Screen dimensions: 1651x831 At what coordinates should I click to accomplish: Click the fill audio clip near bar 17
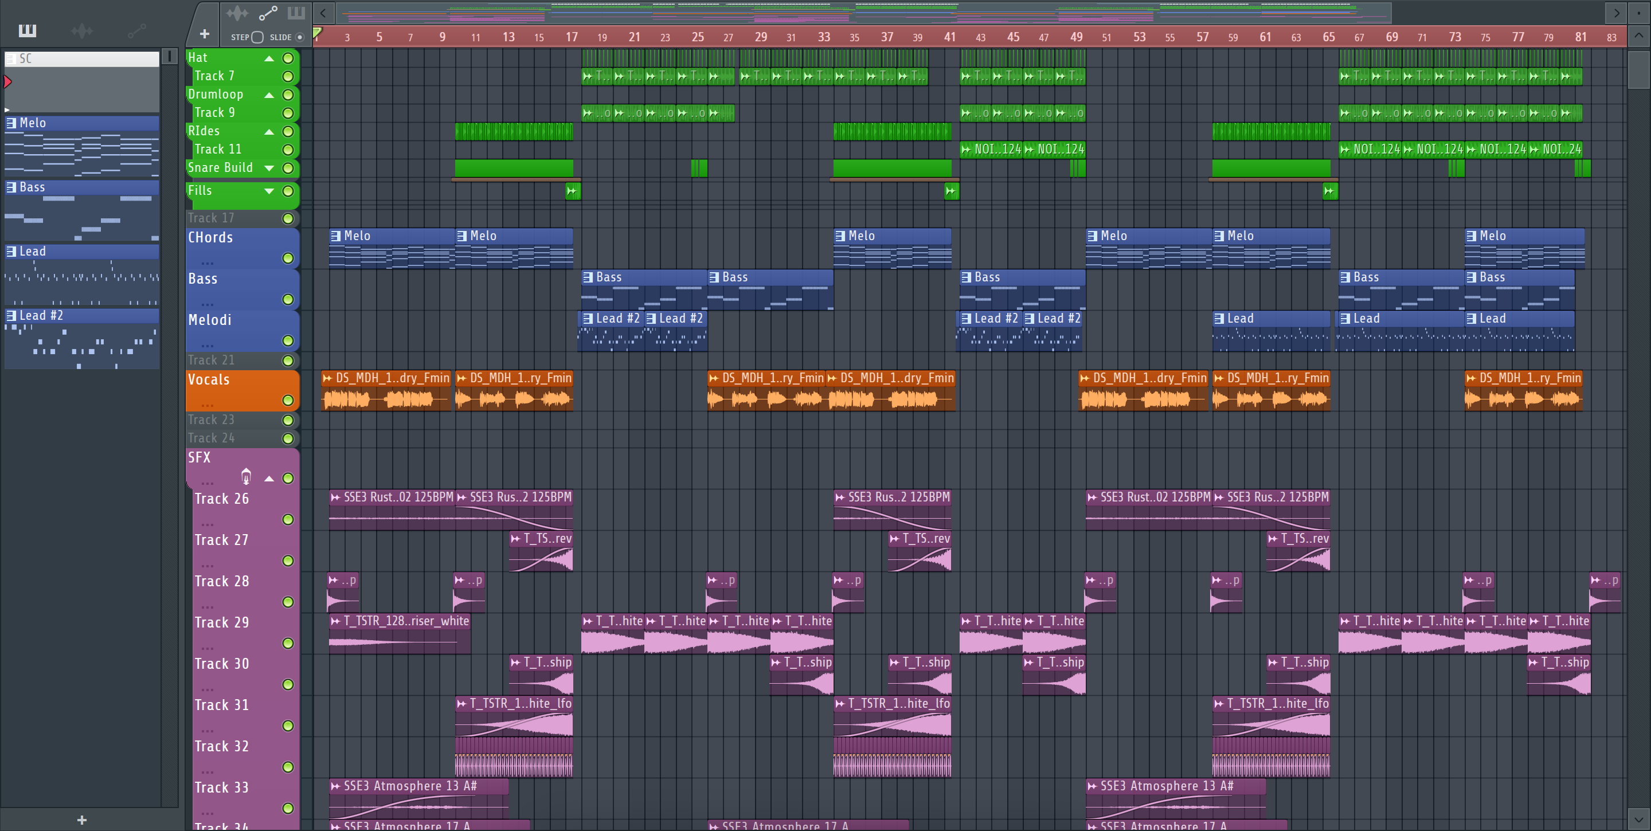(572, 191)
